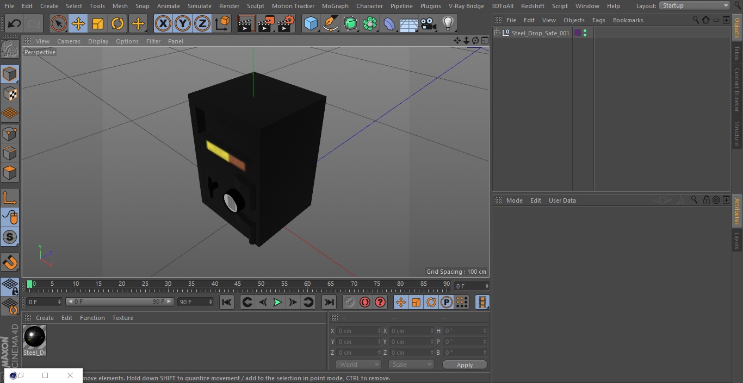Toggle X axis lock
743x383 pixels.
163,23
